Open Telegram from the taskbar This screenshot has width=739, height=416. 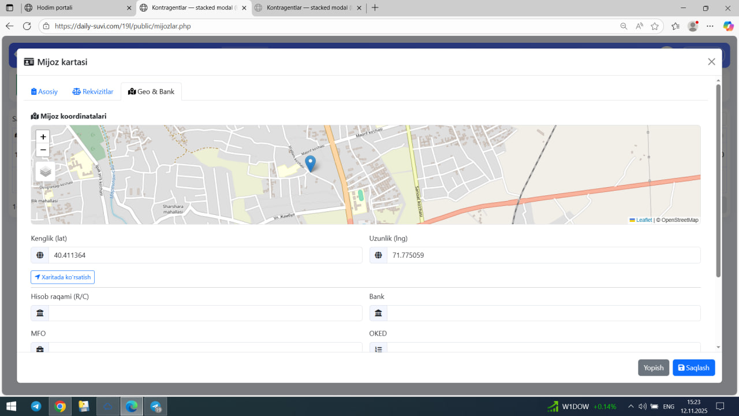click(36, 406)
